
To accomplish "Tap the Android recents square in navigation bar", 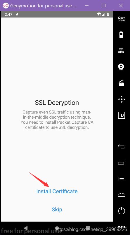I will click(88, 228).
